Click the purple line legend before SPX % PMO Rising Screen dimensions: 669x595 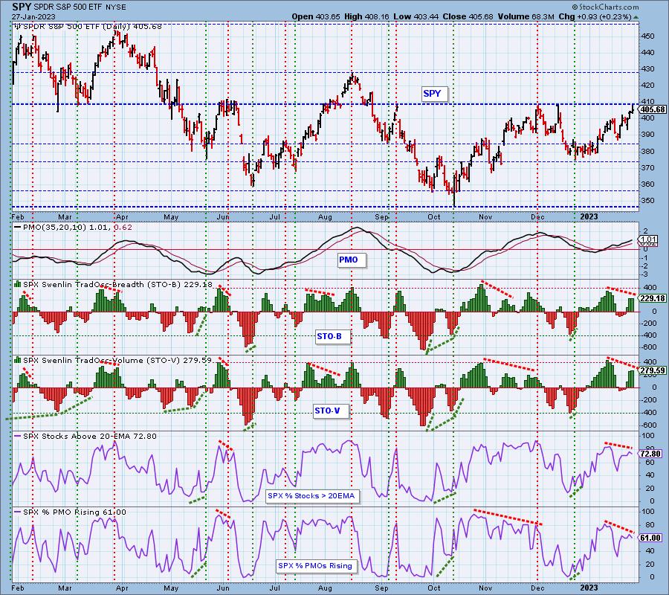tap(18, 512)
